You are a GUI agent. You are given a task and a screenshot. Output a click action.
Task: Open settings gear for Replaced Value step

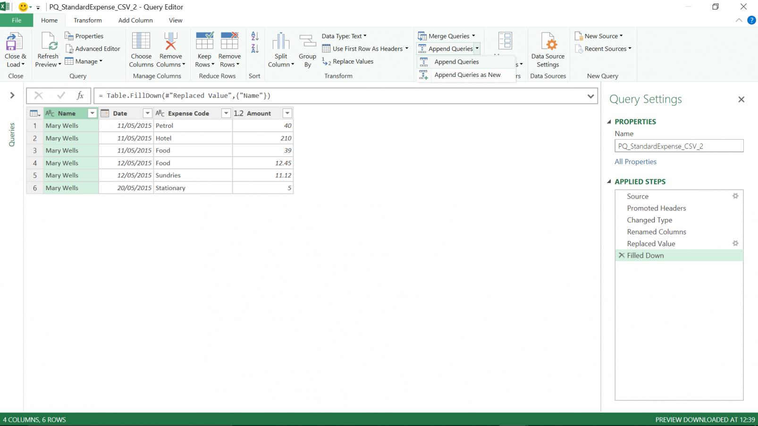(x=735, y=243)
